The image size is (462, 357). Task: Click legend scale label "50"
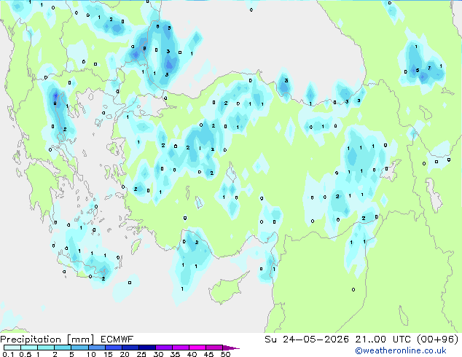click(225, 354)
